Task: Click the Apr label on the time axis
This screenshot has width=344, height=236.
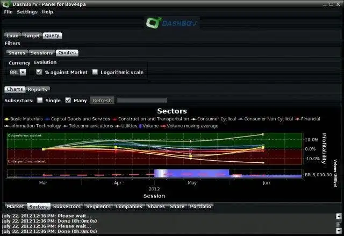Action: point(118,183)
